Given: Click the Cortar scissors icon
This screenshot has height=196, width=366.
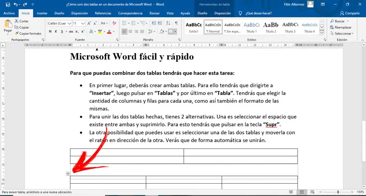Looking at the screenshot, I should (x=16, y=21).
